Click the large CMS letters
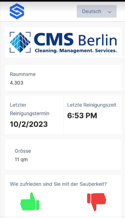This screenshot has width=125, height=218. [x=54, y=39]
